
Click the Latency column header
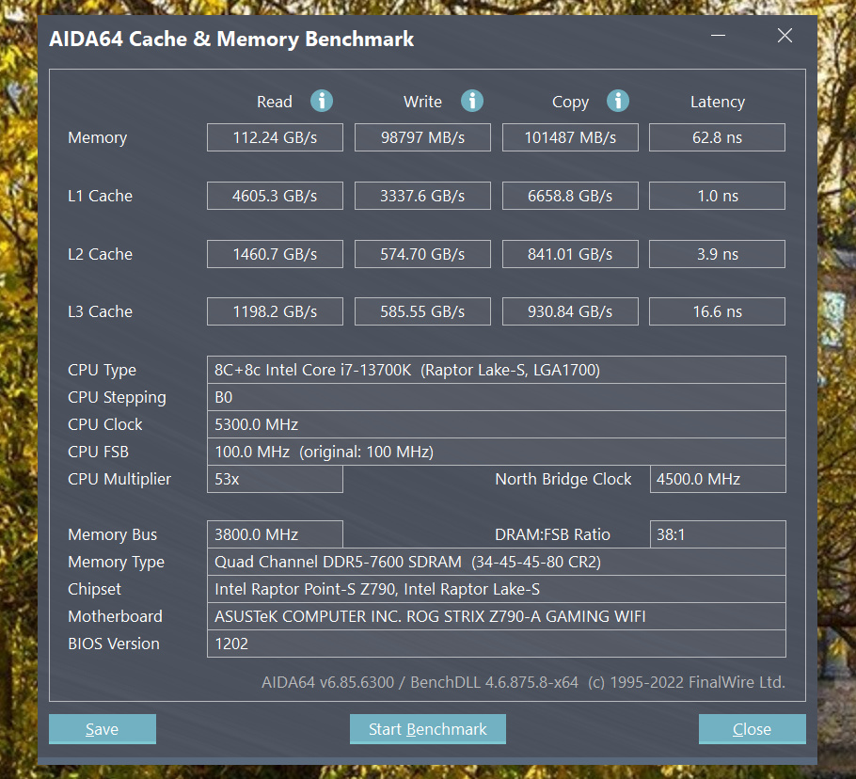[x=718, y=103]
